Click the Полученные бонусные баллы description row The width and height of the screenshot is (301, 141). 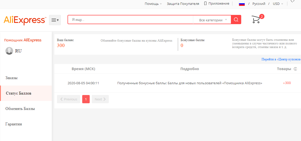coord(190,83)
